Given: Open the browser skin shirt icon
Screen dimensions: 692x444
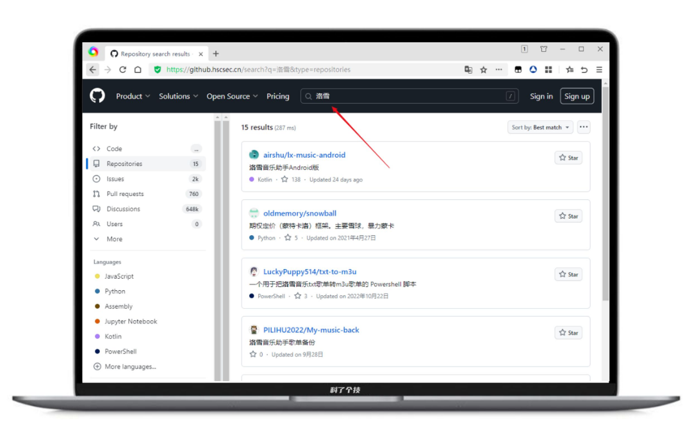Looking at the screenshot, I should pyautogui.click(x=544, y=49).
